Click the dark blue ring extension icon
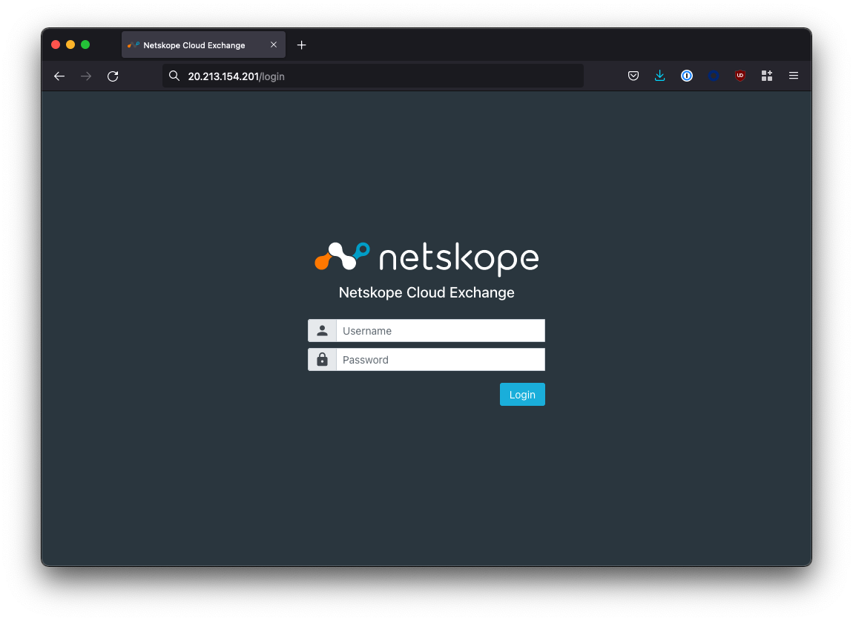 [x=714, y=76]
